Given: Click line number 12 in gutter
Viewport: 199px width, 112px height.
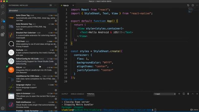Looking at the screenshot, I should click(66, 51).
